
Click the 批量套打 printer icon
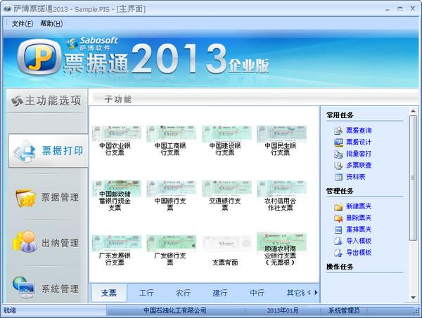click(x=338, y=154)
